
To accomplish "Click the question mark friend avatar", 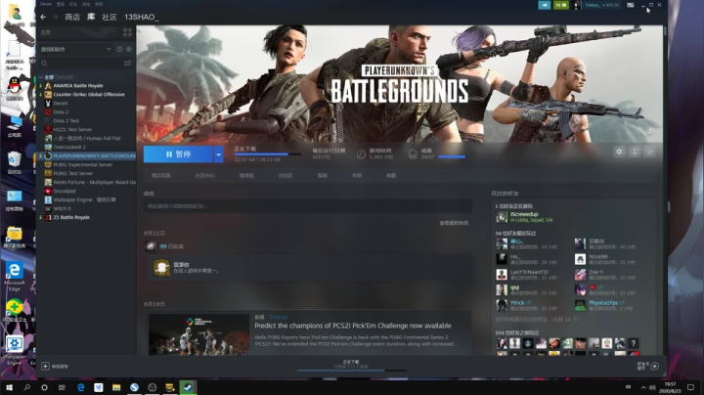I will pyautogui.click(x=633, y=343).
